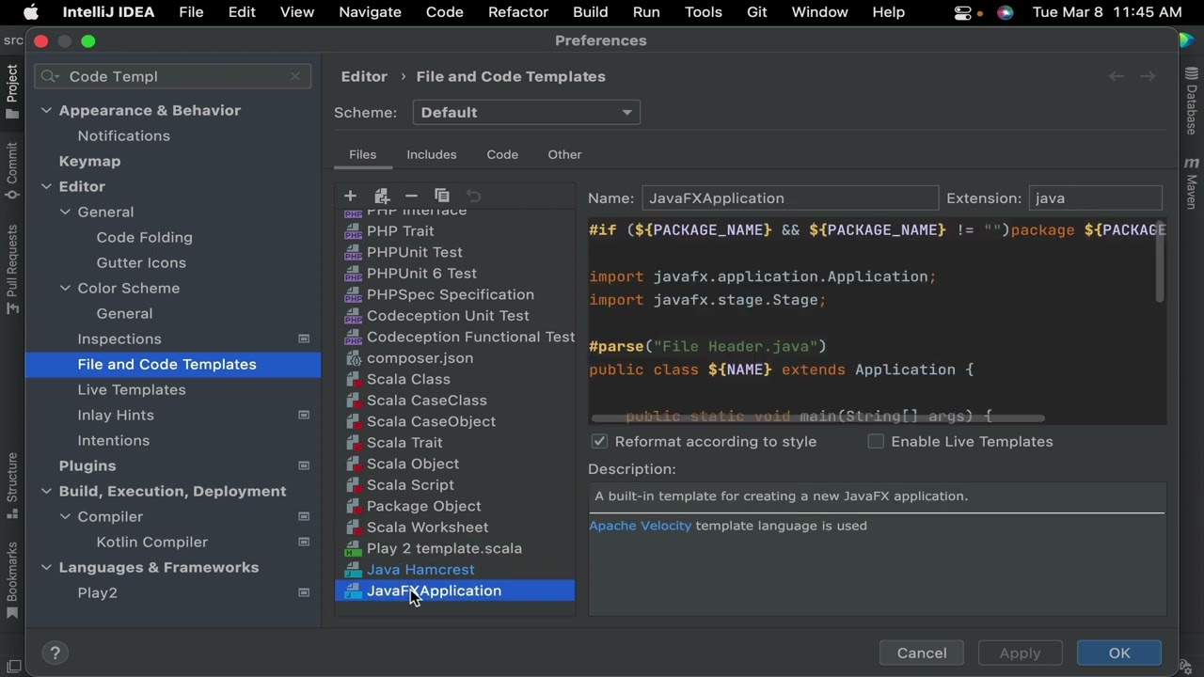Click the Siri icon in menu bar

[x=1005, y=12]
